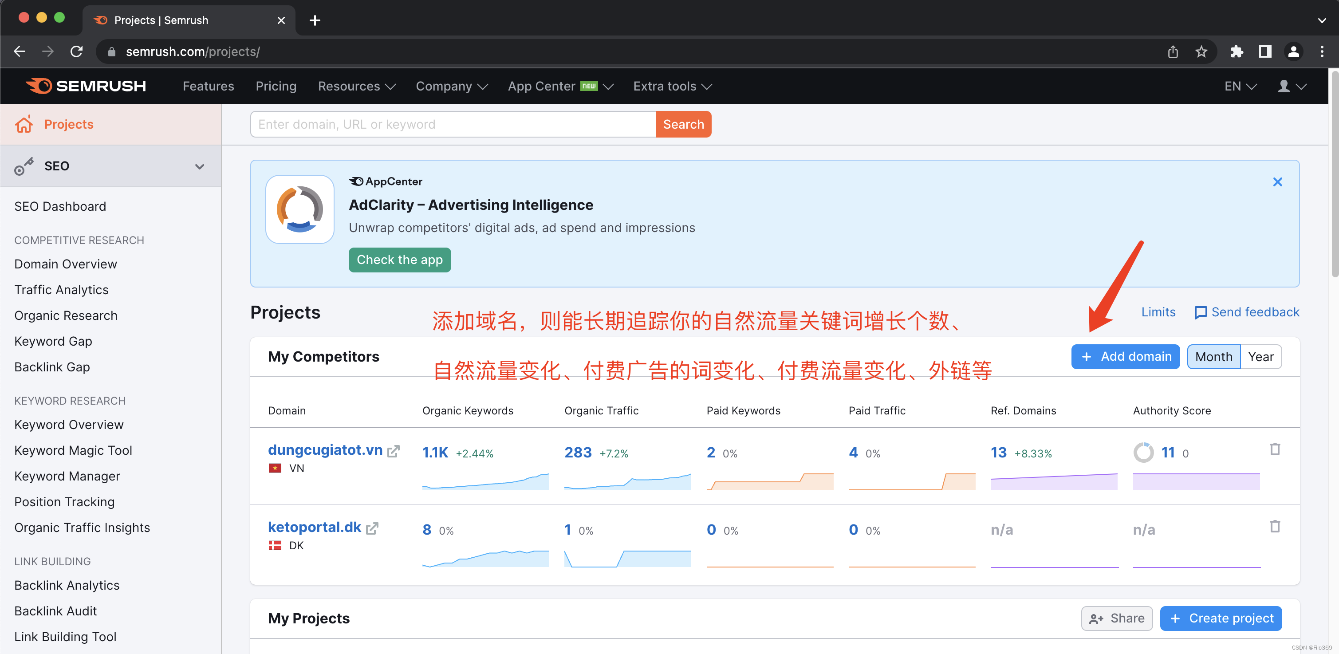Open a new browser tab with plus
The height and width of the screenshot is (654, 1339).
pyautogui.click(x=315, y=20)
